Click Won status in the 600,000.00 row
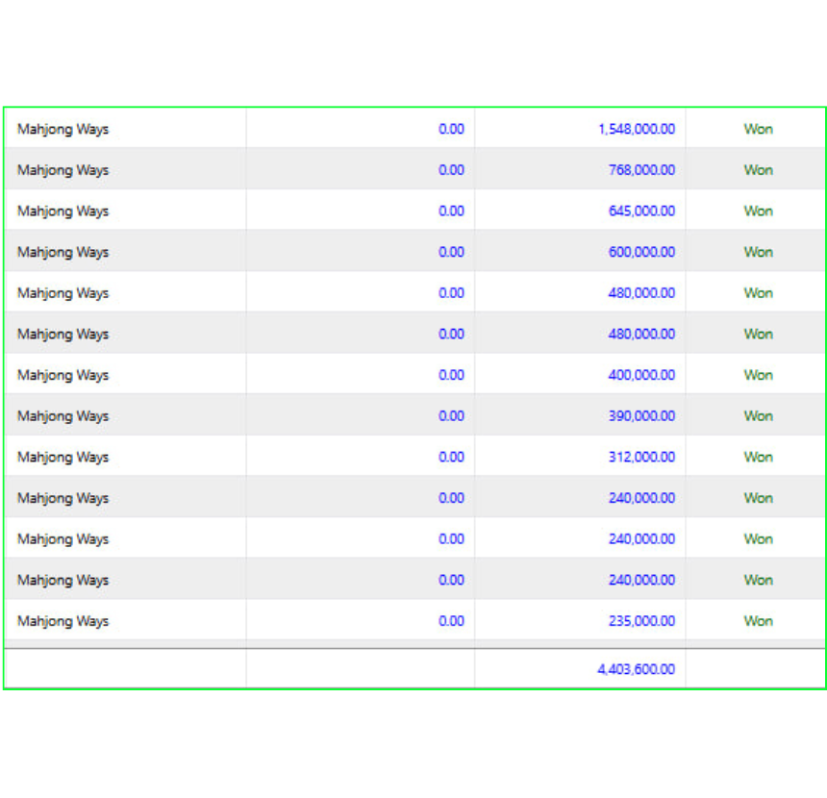 [x=759, y=252]
